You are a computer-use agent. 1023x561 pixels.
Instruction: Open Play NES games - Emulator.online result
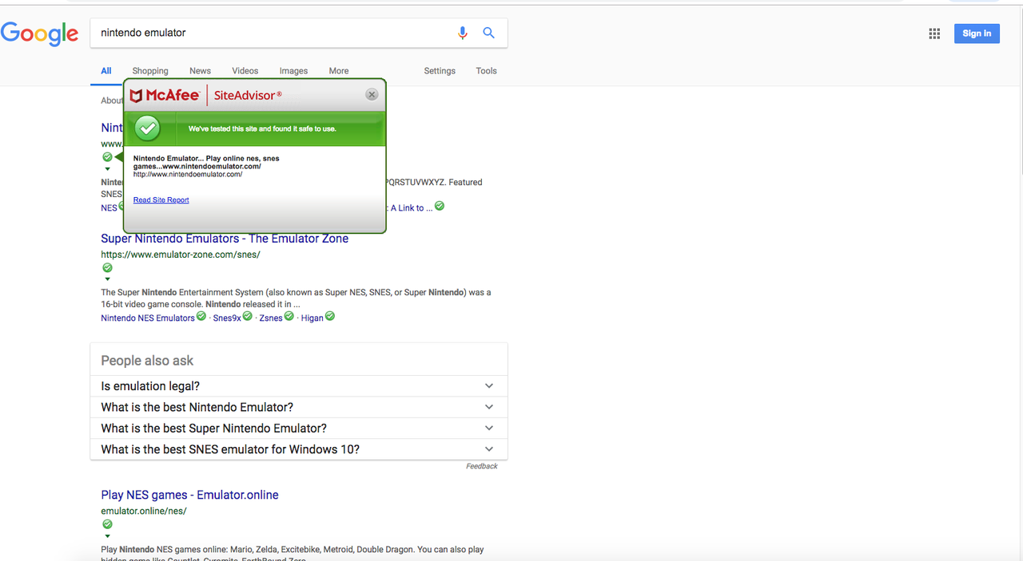pyautogui.click(x=189, y=495)
